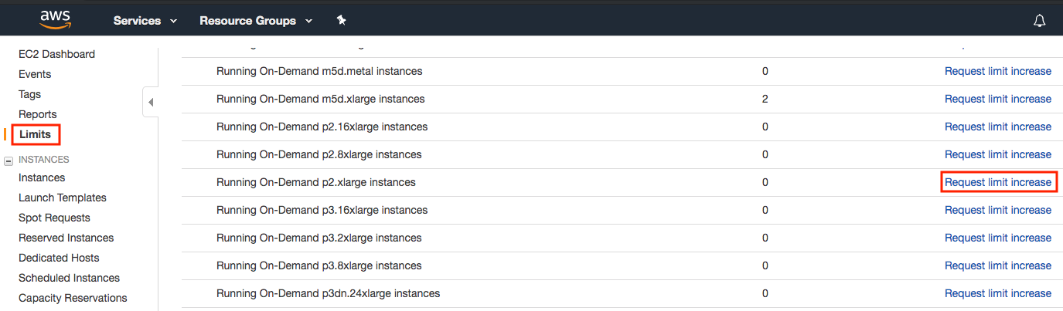Request limit increase for p3dn.24xlarge instances

[x=997, y=293]
